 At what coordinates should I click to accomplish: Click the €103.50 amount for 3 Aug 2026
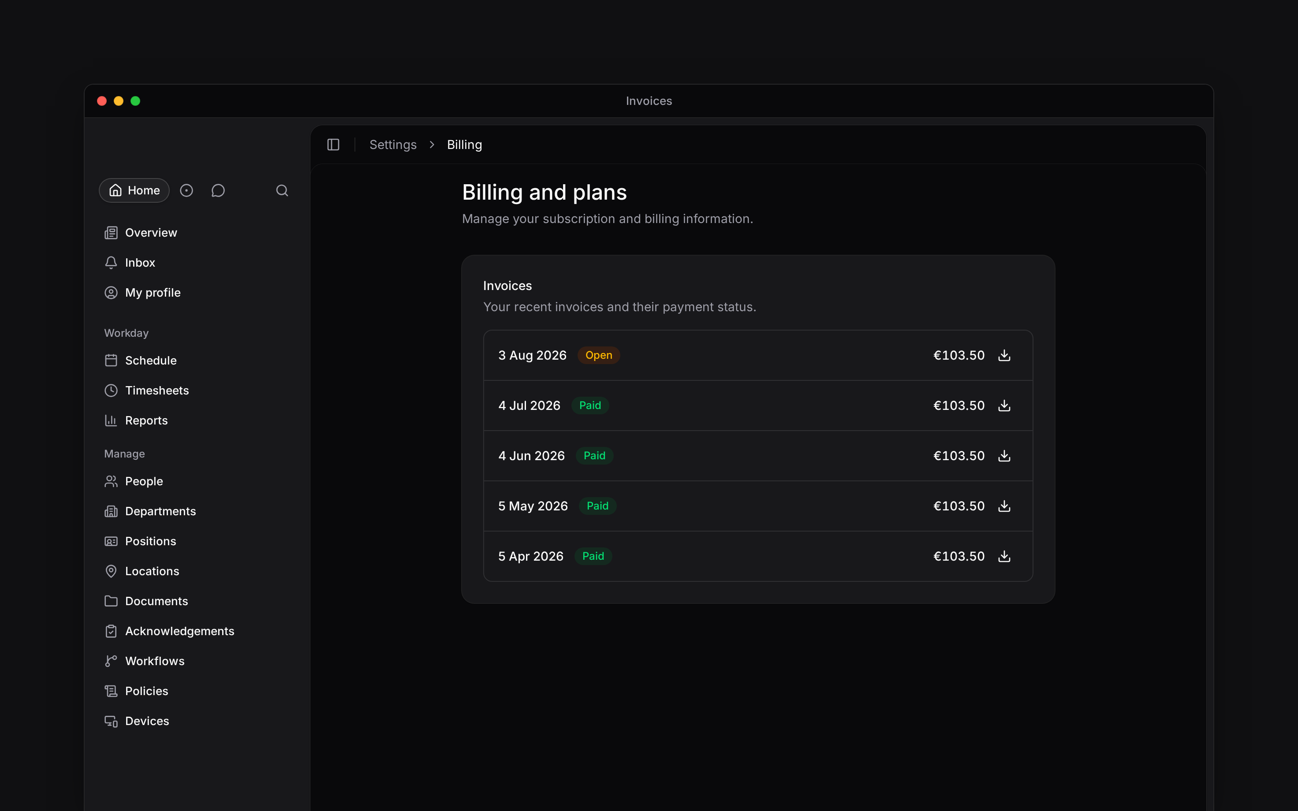tap(959, 356)
